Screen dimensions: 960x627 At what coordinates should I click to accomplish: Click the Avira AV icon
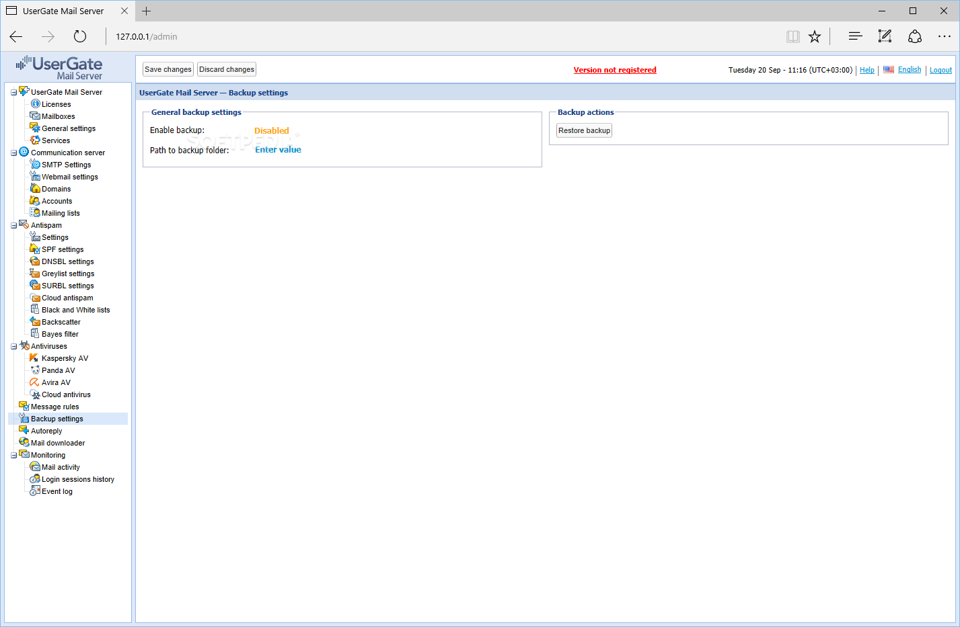click(x=35, y=382)
